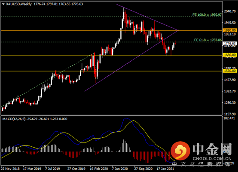The image size is (238, 172).
Task: Click the 17 Jan 2021 date marker
Action: (x=165, y=169)
